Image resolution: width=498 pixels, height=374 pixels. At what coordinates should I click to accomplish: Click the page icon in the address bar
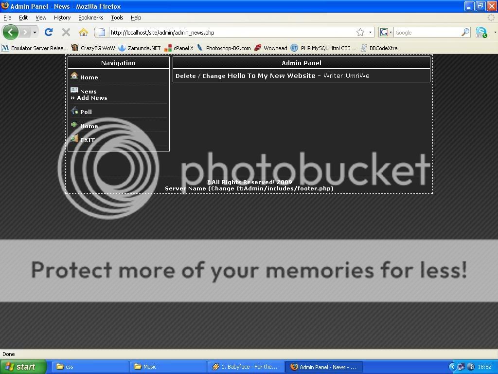pos(102,32)
